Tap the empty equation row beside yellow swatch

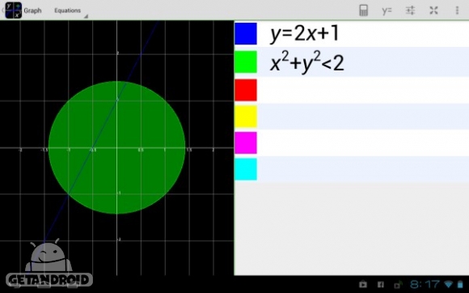point(363,117)
